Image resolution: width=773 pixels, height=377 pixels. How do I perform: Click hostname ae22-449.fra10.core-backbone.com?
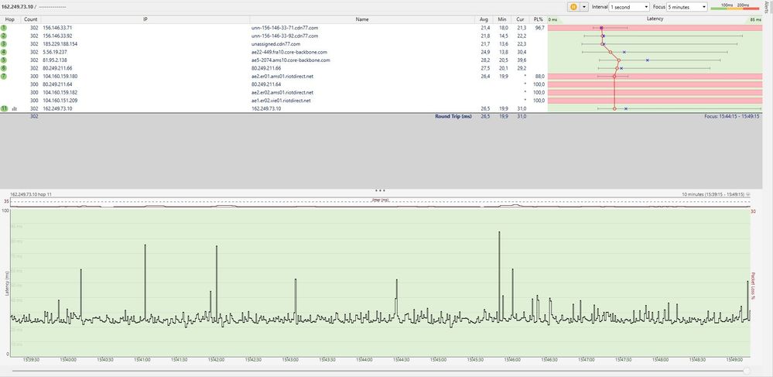coord(289,52)
